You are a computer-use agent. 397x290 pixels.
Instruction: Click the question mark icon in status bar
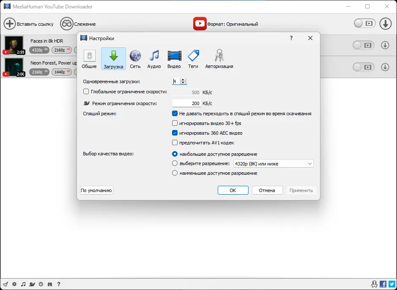(59, 284)
